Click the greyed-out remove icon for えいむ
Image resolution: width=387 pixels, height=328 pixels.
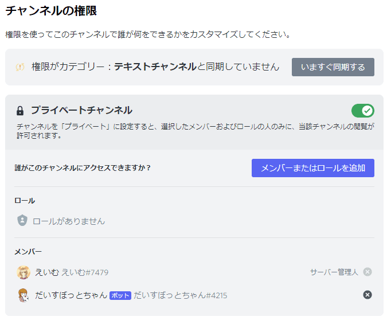368,272
